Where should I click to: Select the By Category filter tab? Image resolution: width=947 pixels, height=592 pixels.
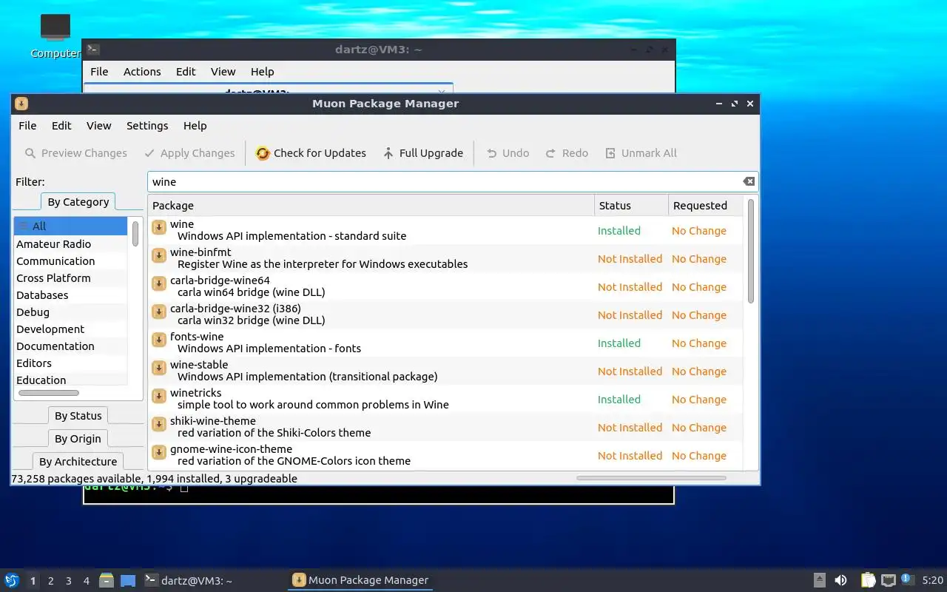tap(78, 202)
